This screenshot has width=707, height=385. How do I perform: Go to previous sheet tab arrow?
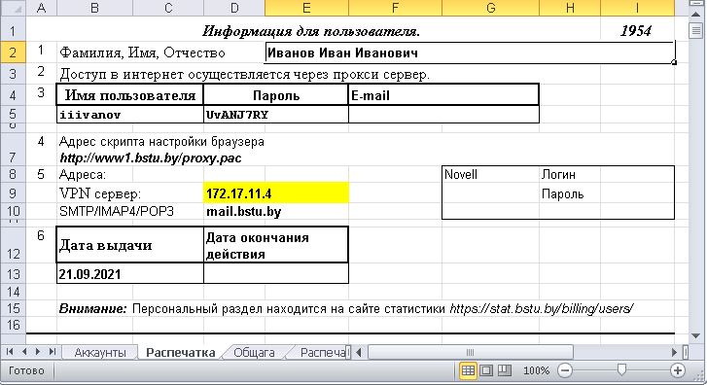(24, 352)
